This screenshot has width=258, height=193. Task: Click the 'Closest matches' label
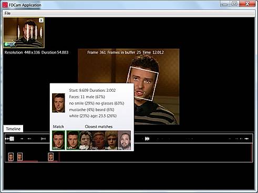(x=99, y=126)
